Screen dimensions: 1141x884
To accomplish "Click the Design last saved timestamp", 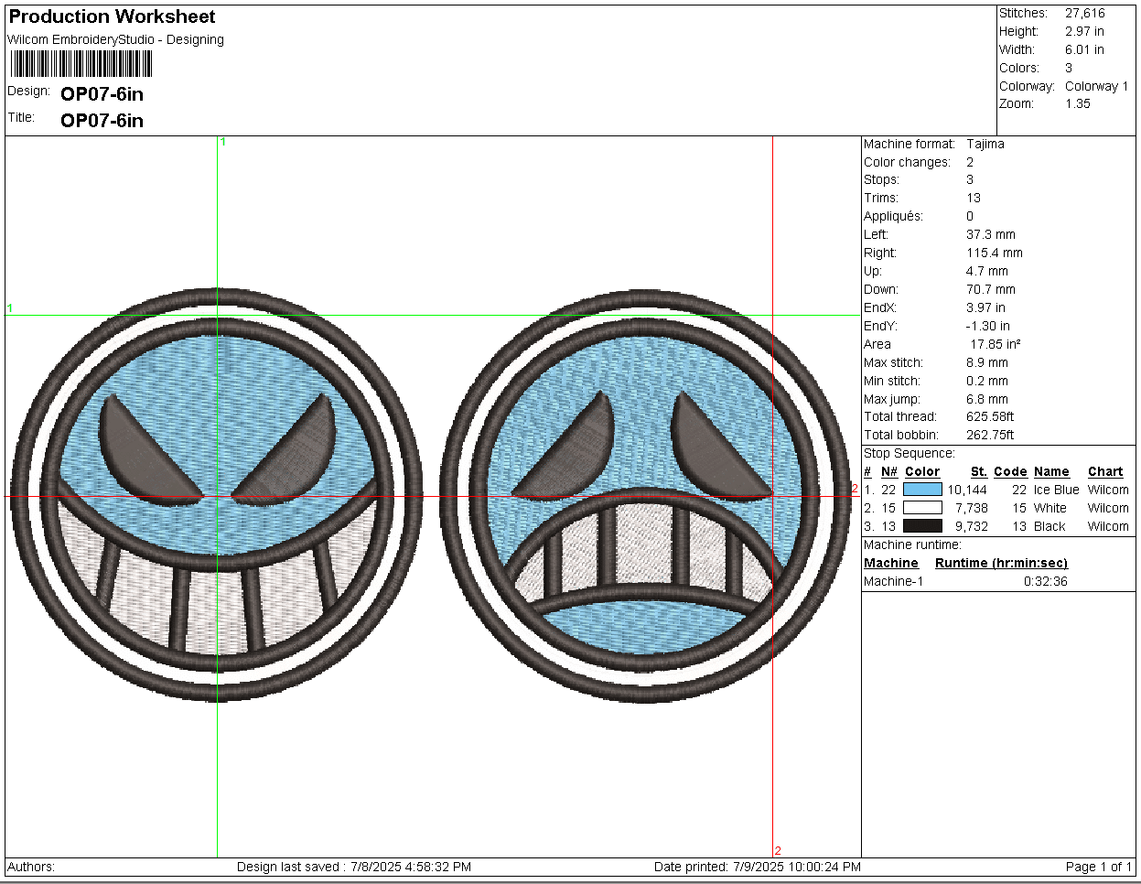I will [x=354, y=867].
